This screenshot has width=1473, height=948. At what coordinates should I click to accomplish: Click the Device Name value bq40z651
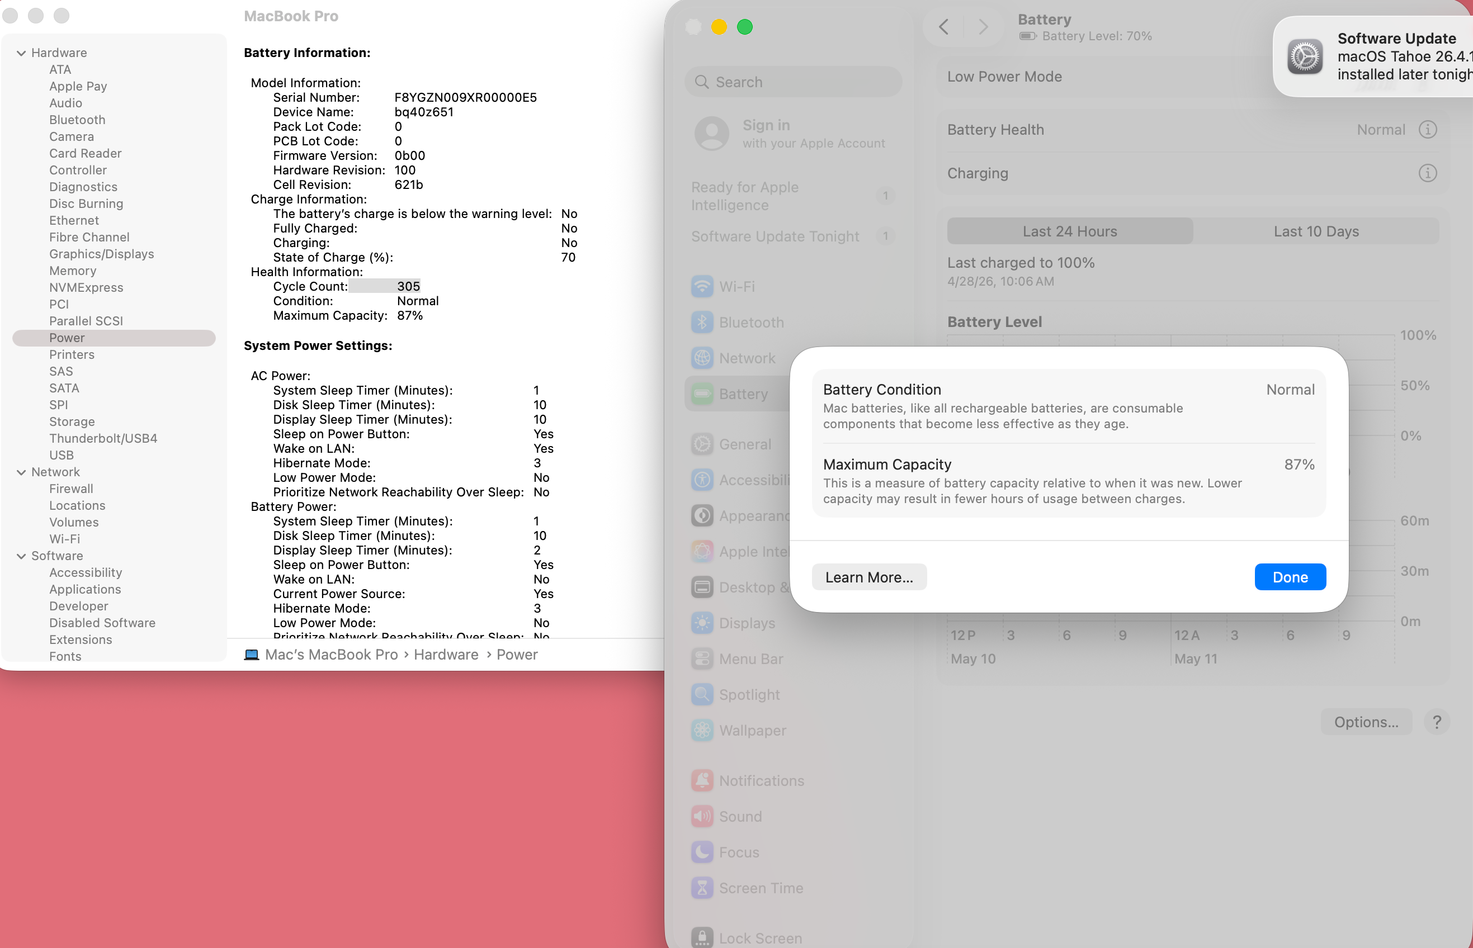(x=424, y=112)
